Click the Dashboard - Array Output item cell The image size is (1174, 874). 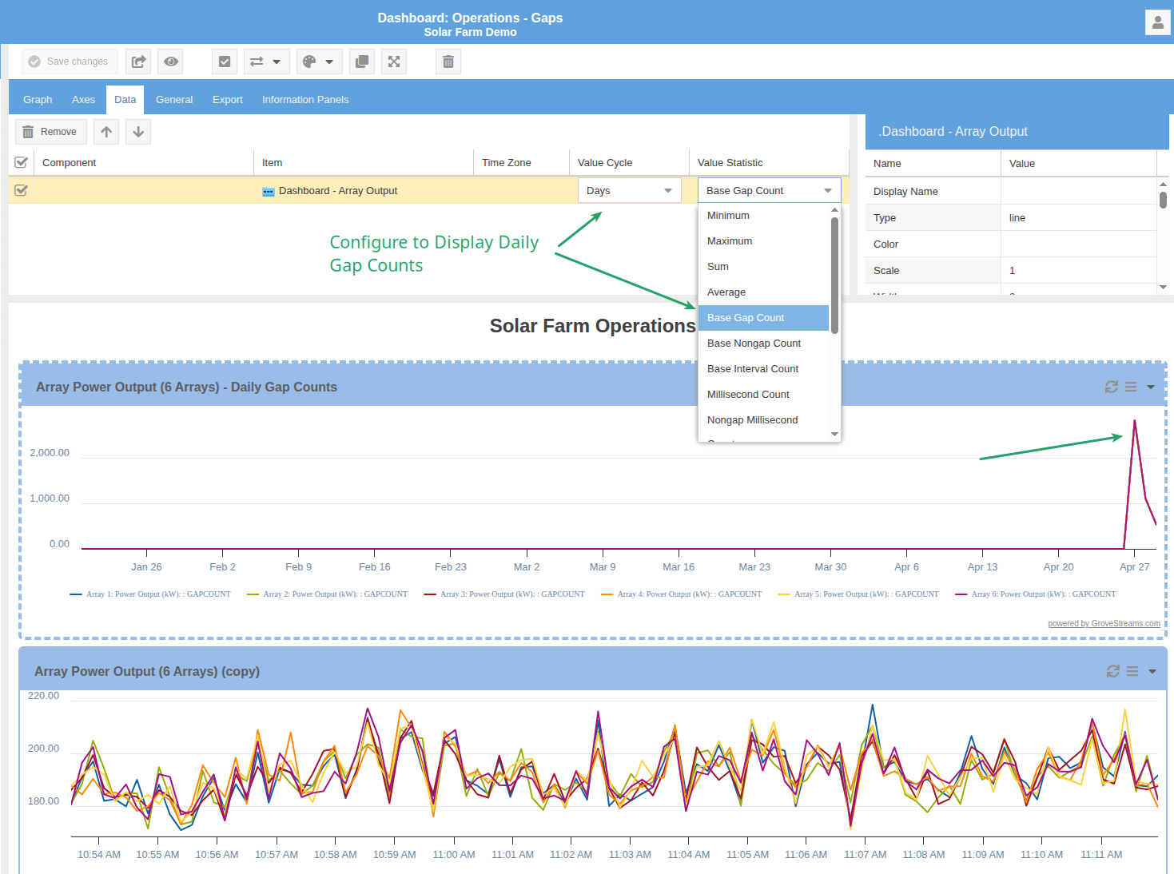pyautogui.click(x=364, y=190)
